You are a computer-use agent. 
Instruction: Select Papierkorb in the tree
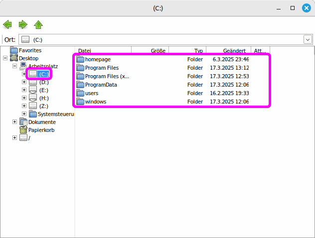point(41,130)
